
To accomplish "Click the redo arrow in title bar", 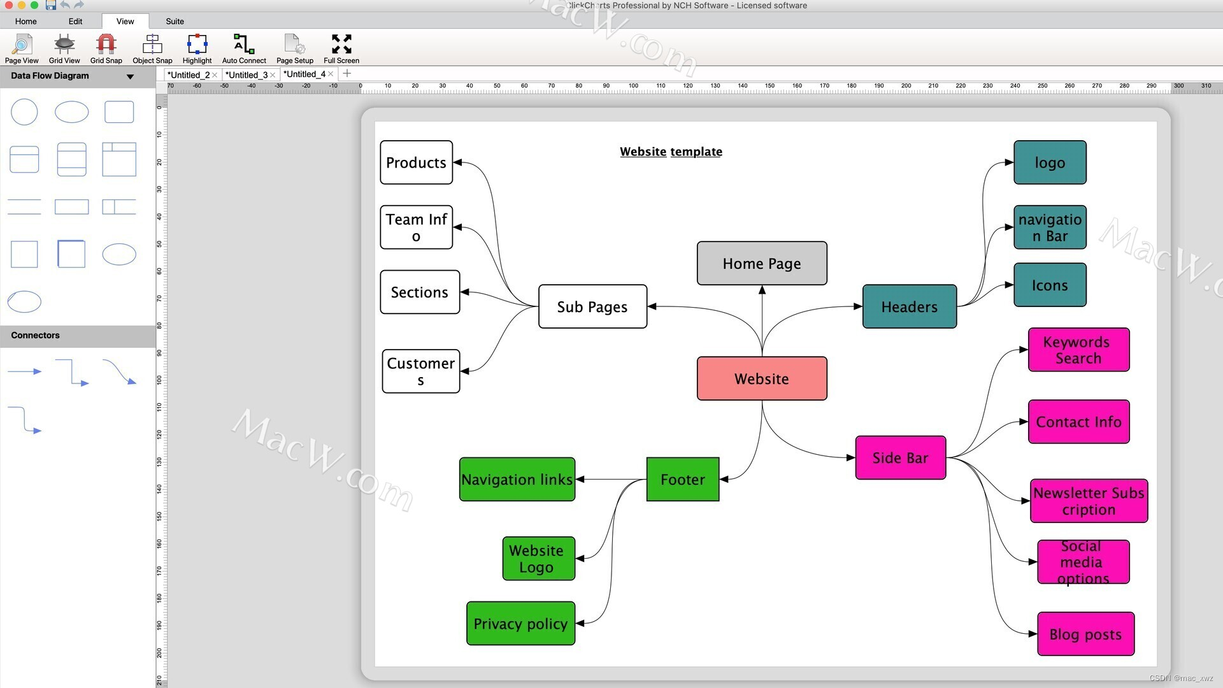I will (79, 5).
